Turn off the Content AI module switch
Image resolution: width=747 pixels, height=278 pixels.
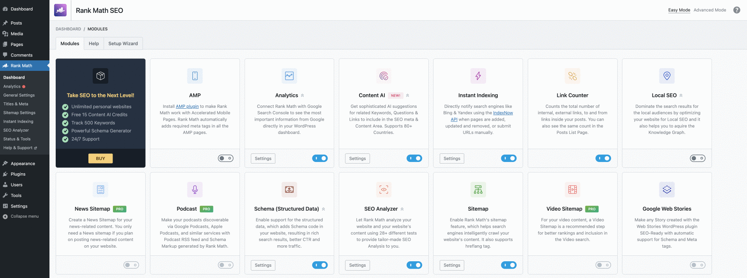pos(414,158)
